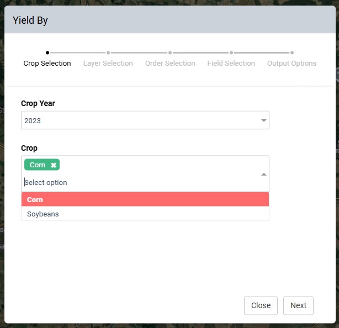Go to the Order Selection step
This screenshot has height=328, width=339.
coord(170,64)
